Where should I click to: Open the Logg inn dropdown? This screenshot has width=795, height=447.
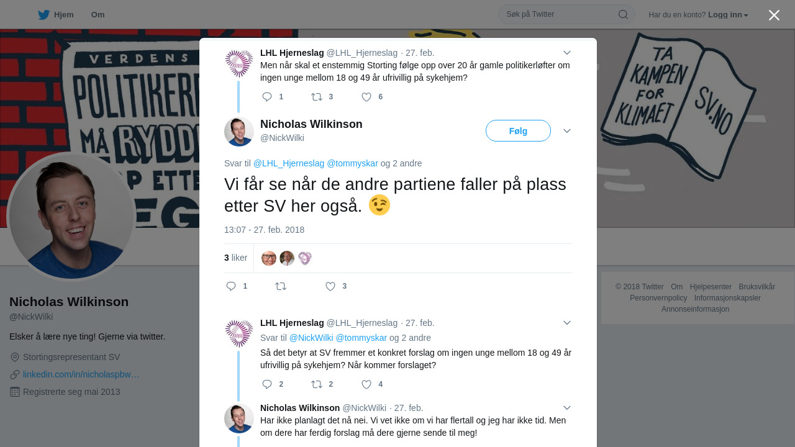click(728, 14)
